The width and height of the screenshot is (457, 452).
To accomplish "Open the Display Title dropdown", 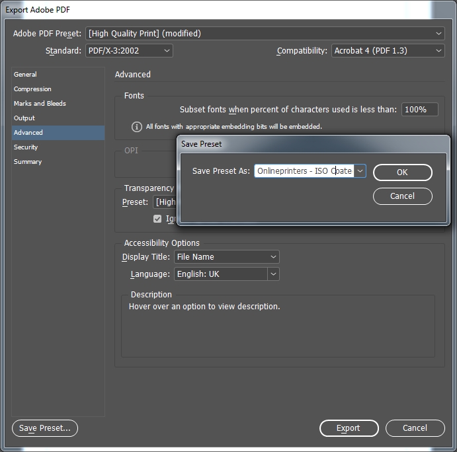I will (x=226, y=257).
